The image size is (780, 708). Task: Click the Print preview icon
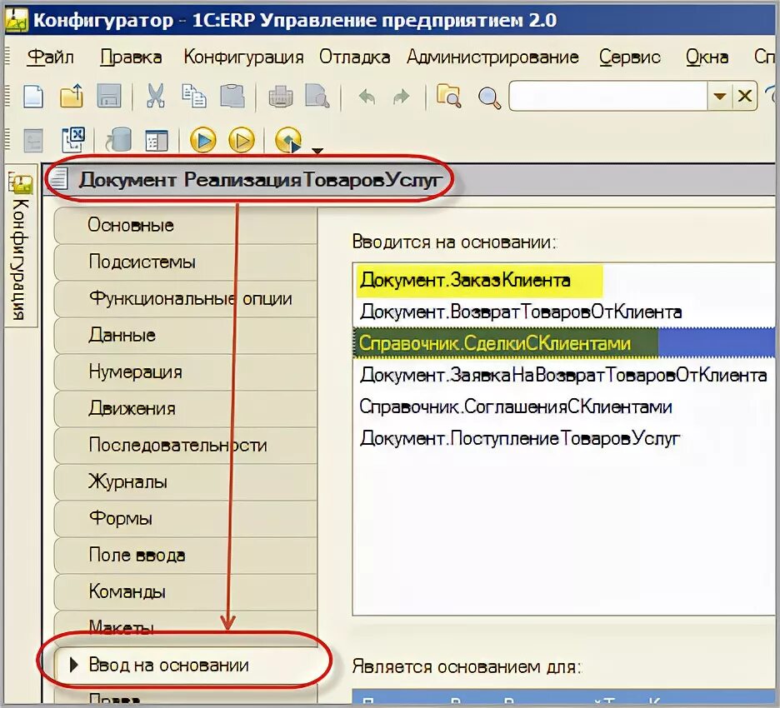[317, 96]
